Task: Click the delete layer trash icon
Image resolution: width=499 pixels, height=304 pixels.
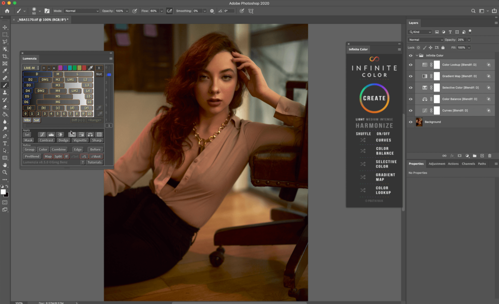Action: (489, 156)
